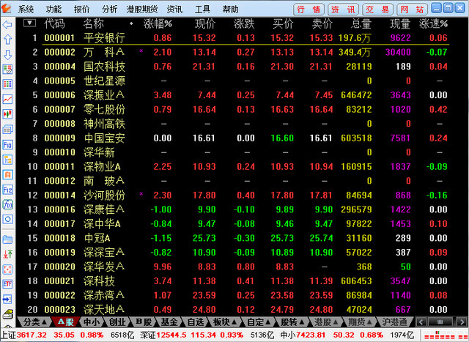Click the 中小 7423.81 index in status bar

tap(301, 335)
